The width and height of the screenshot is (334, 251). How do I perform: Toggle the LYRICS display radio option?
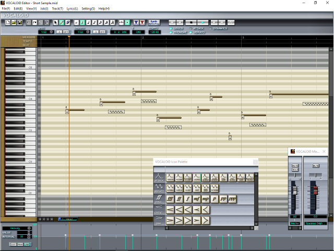171,28
